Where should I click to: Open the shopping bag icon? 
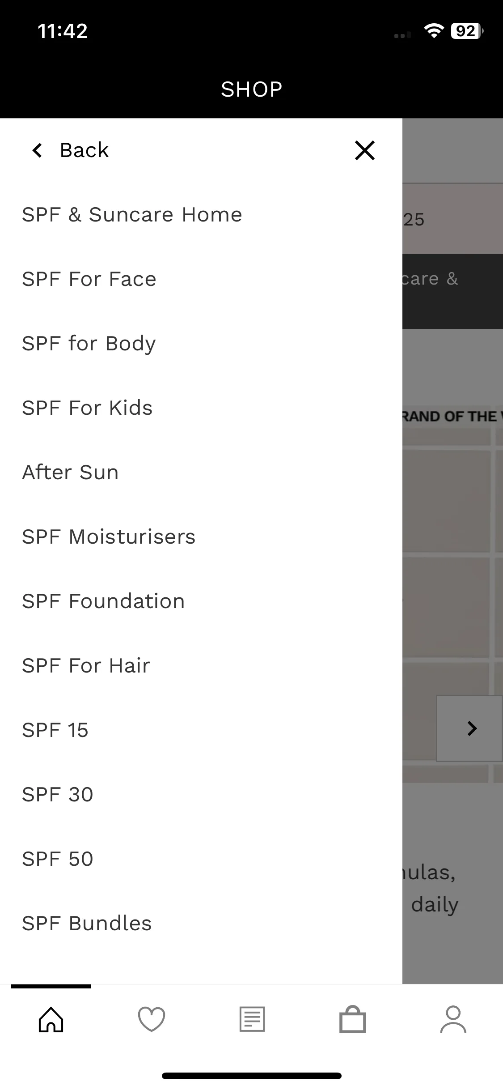click(353, 1019)
